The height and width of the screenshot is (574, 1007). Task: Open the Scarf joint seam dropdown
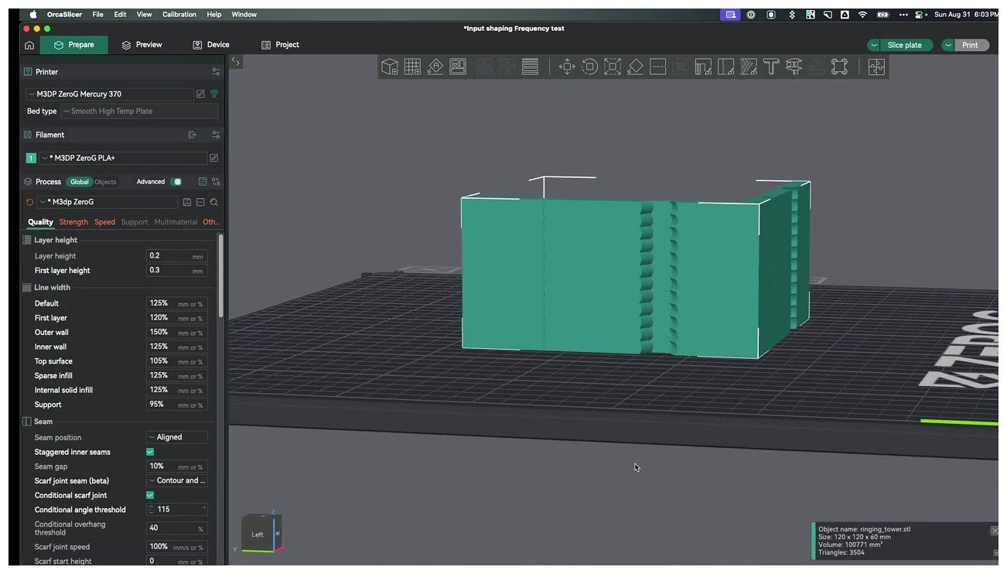coord(177,480)
